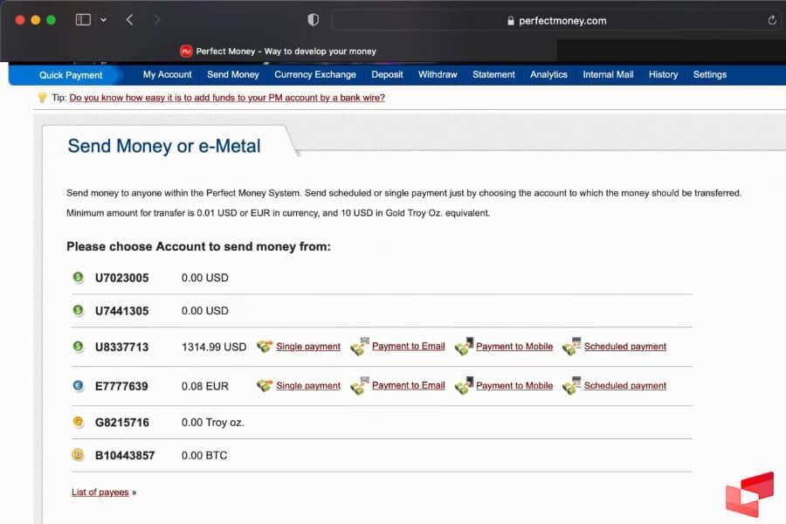Viewport: 786px width, 524px height.
Task: Click Payment to Mobile icon, U8337713 row
Action: pos(464,347)
